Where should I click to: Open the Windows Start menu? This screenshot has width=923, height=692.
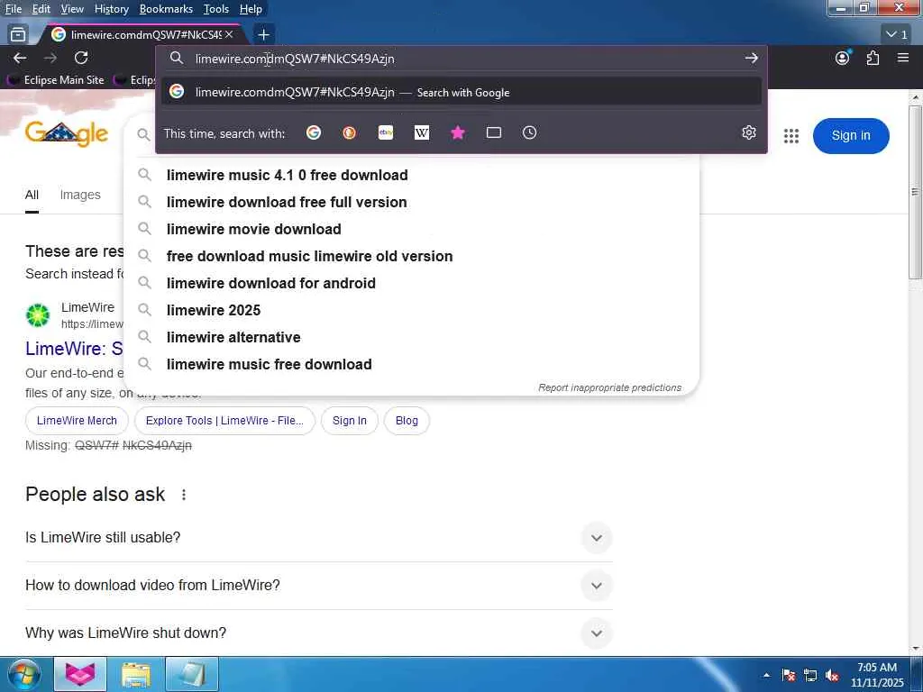click(x=23, y=674)
